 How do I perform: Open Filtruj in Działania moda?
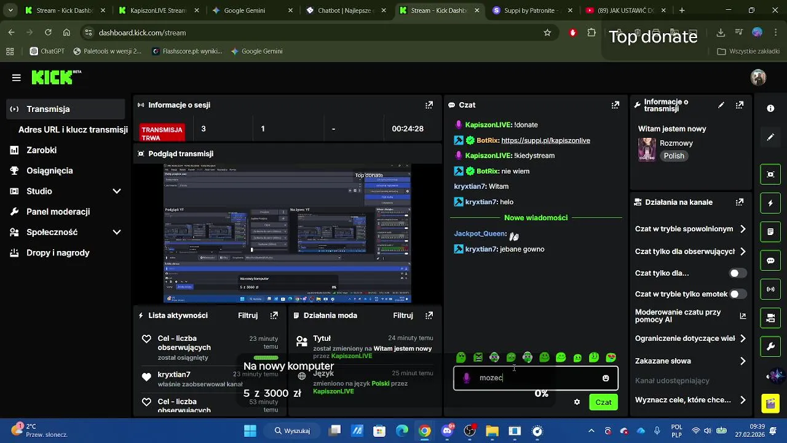coord(403,316)
